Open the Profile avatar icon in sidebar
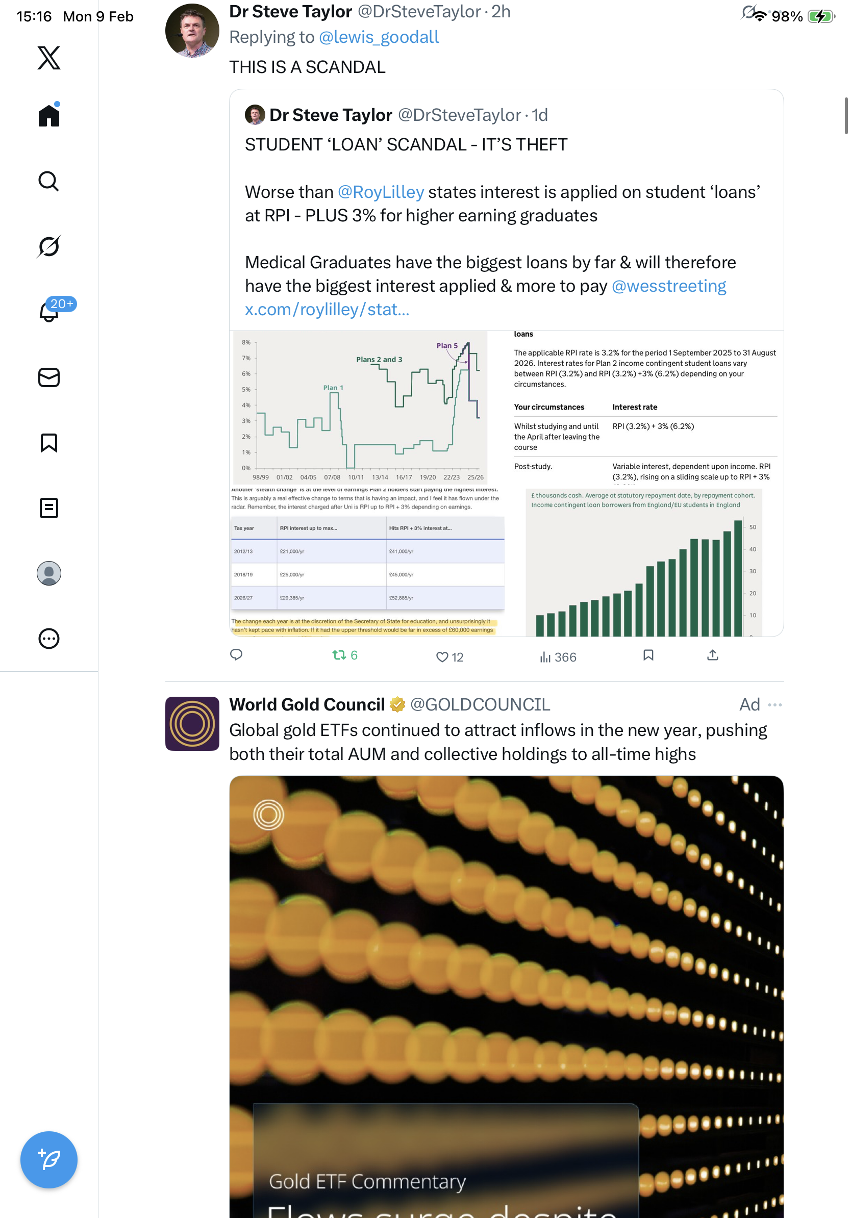 point(49,573)
